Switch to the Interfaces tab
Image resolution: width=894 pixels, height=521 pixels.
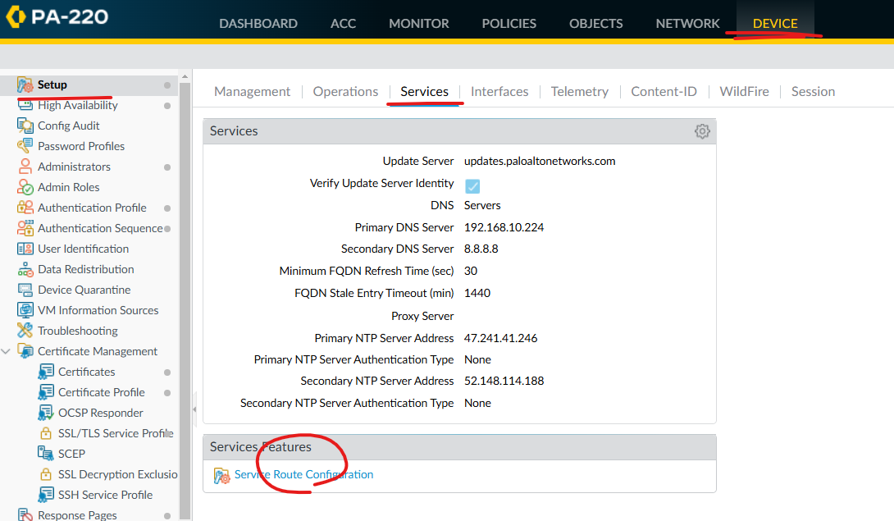coord(499,91)
